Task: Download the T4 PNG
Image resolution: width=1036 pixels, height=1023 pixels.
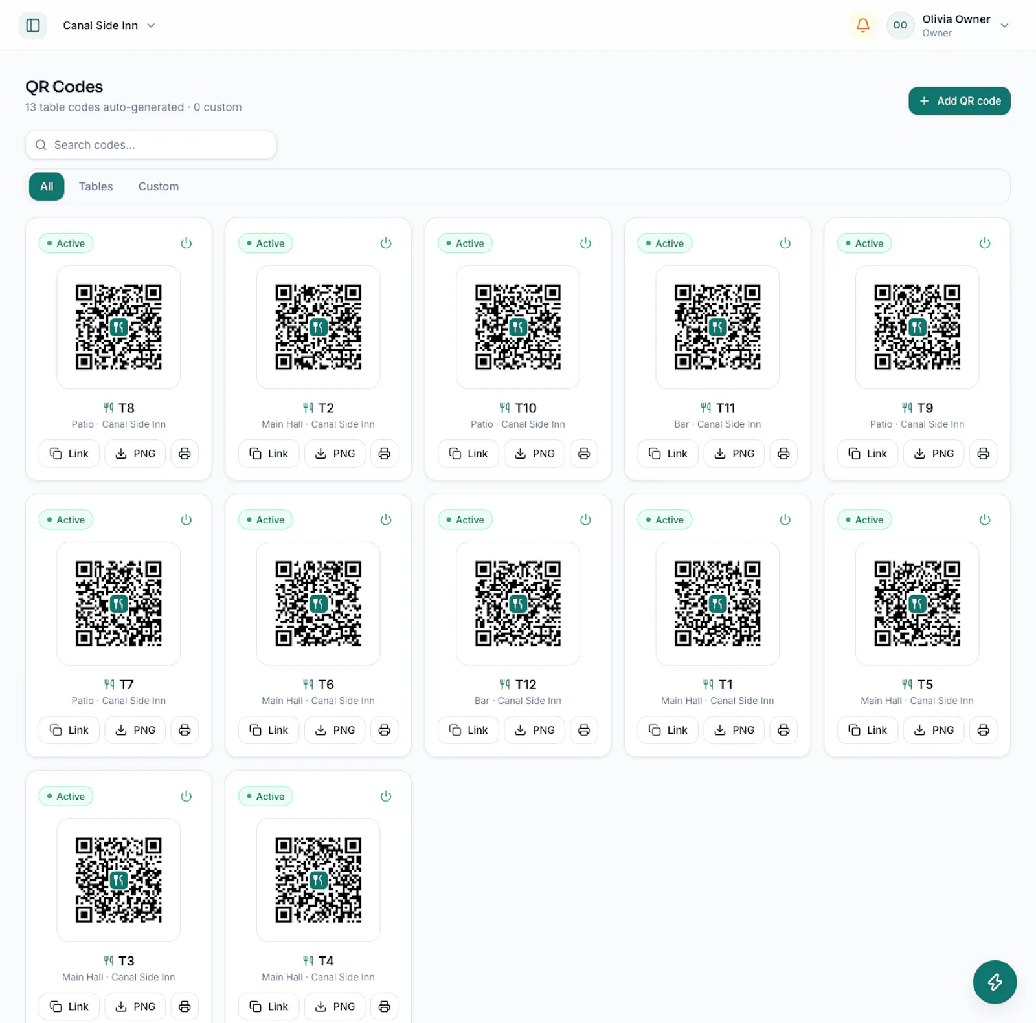Action: [335, 1006]
